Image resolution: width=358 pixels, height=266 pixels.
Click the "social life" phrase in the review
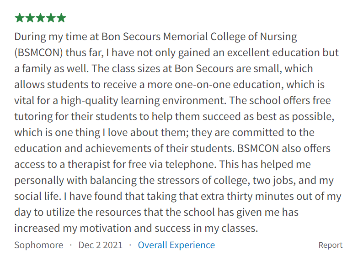coord(37,196)
